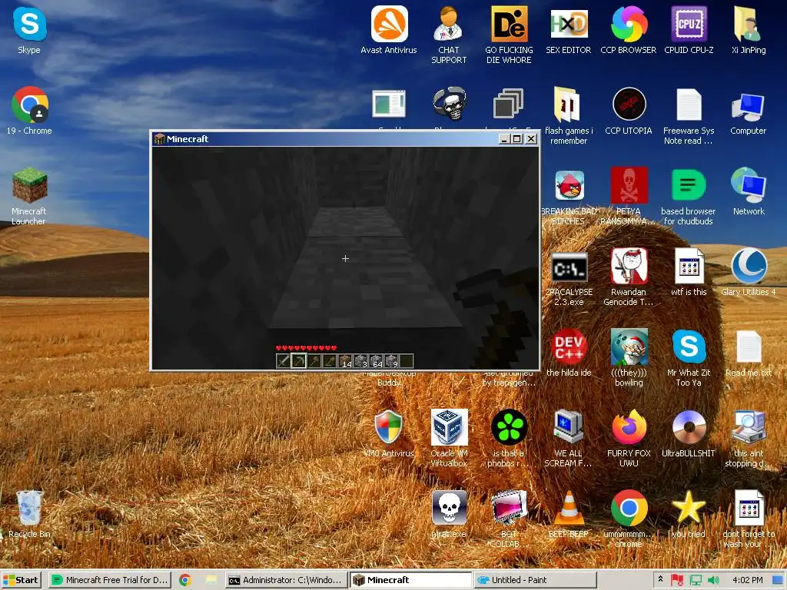The width and height of the screenshot is (787, 590).
Task: Select the PETYA RANSOMWA... desktop icon
Action: 629,197
